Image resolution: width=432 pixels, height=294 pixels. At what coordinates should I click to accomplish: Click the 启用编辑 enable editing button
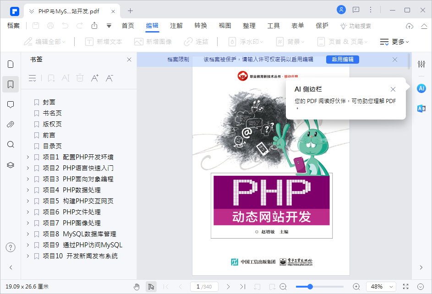(343, 60)
